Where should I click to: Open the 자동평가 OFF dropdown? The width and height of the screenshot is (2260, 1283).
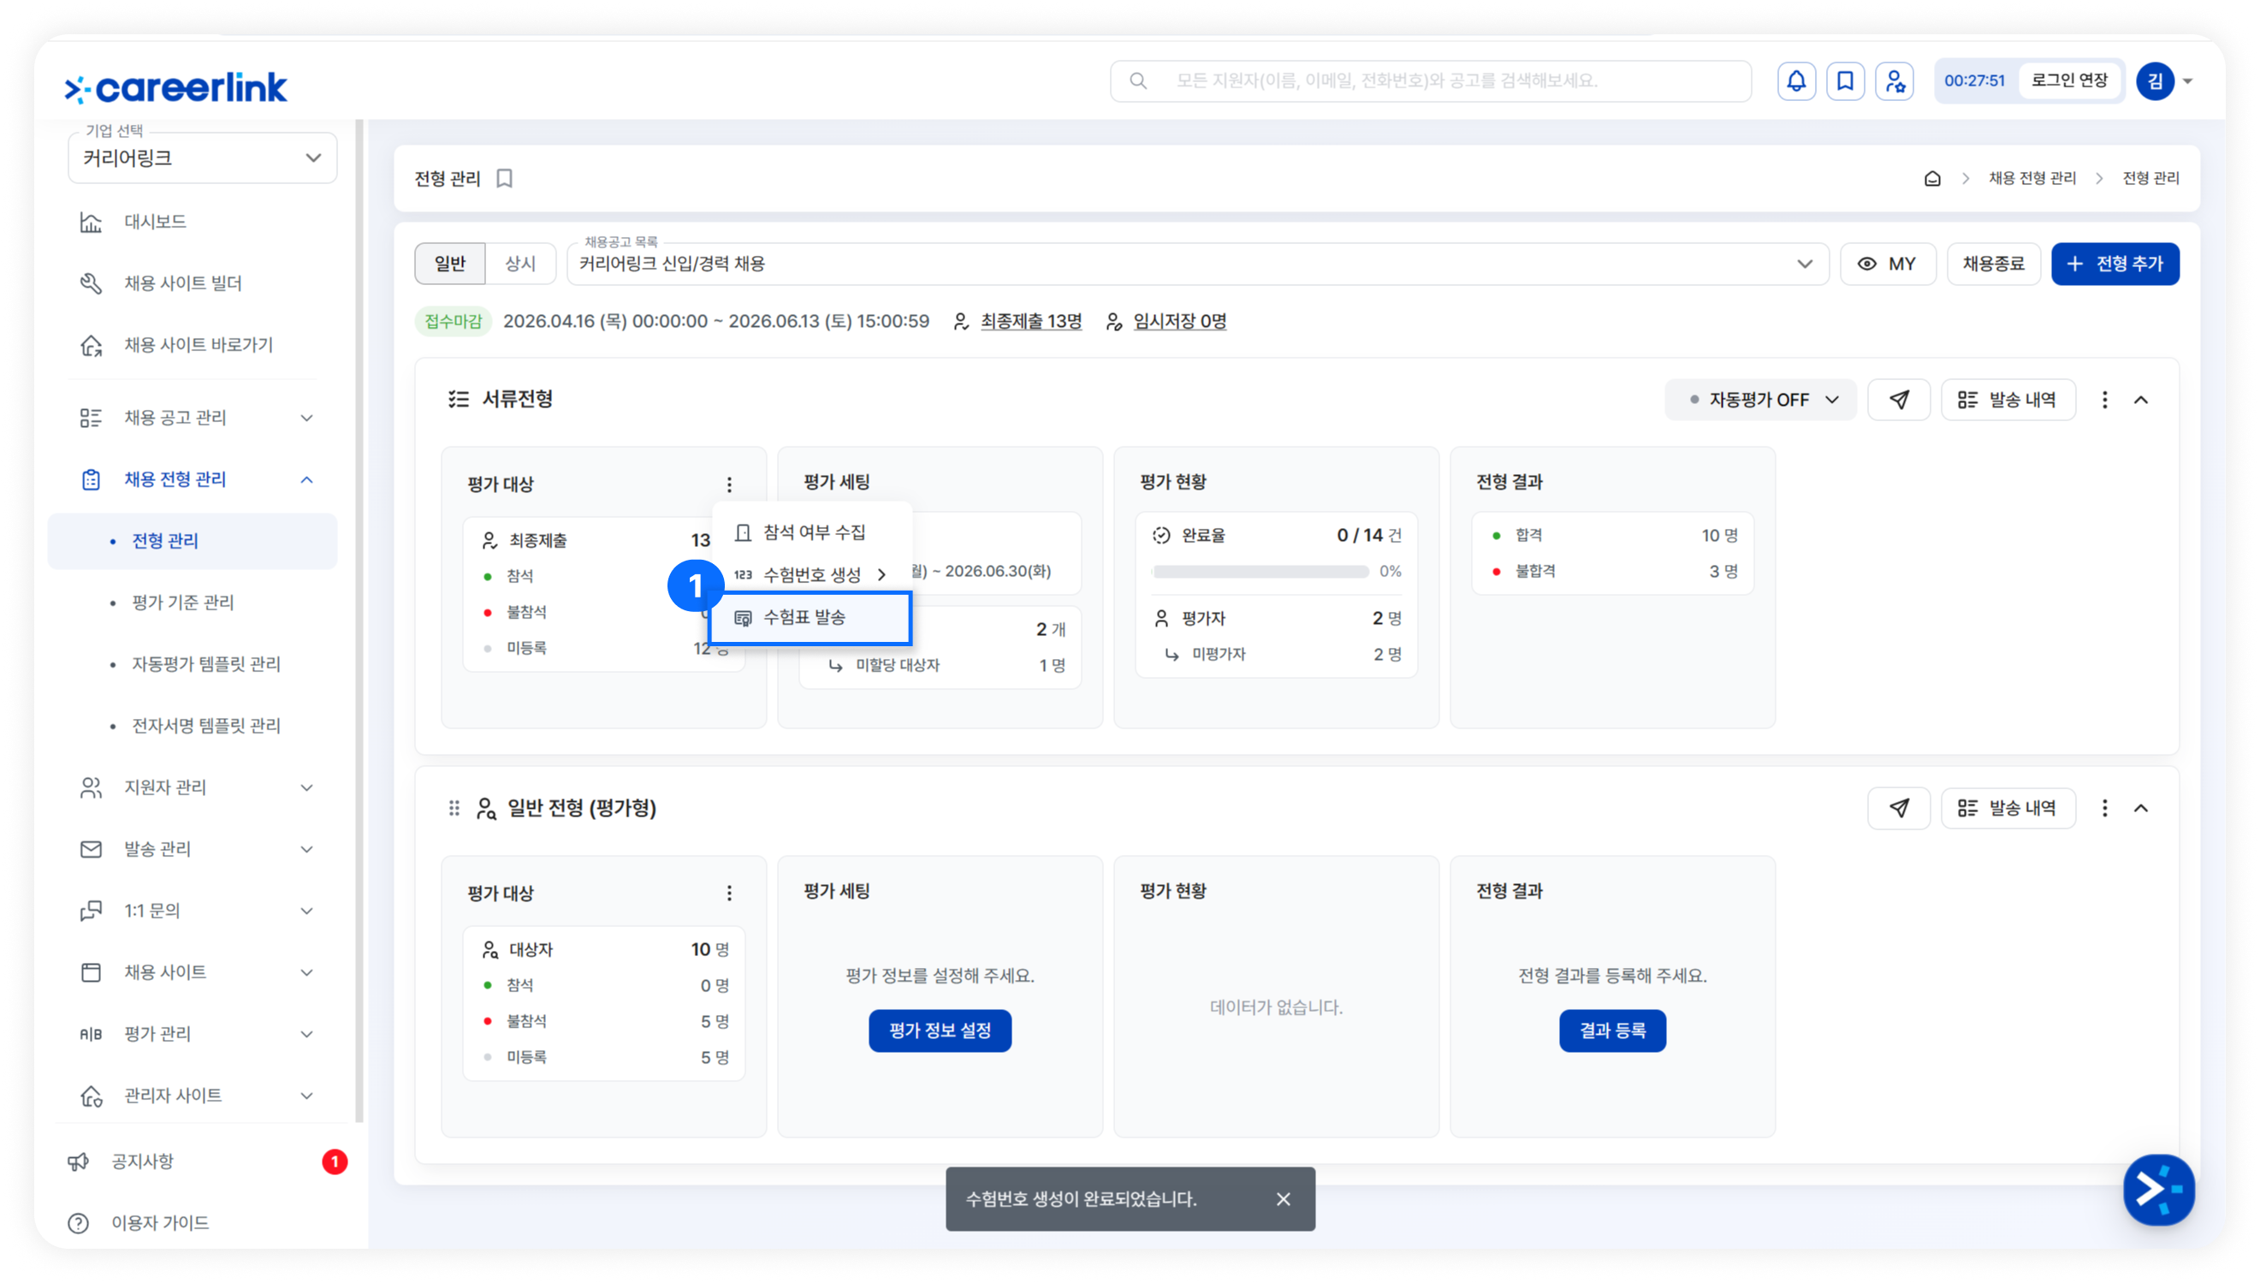pyautogui.click(x=1759, y=400)
